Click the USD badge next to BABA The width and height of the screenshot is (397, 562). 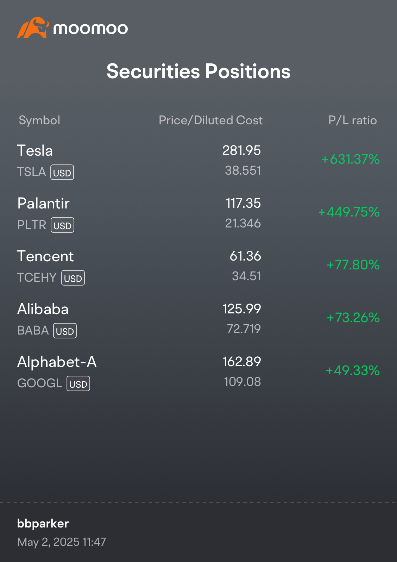65,331
